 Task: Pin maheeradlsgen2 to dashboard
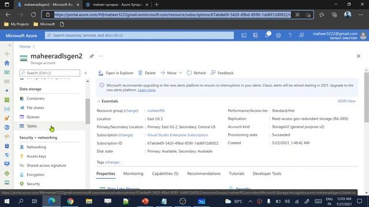click(x=92, y=56)
